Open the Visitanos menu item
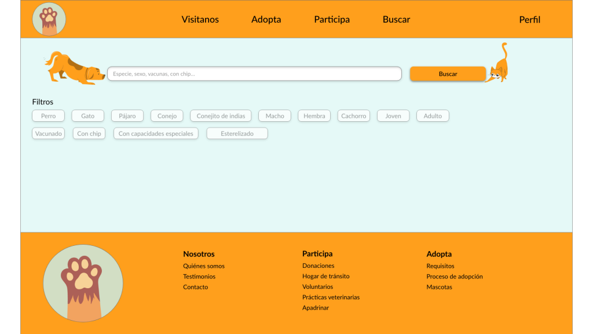This screenshot has width=593, height=334. 200,19
